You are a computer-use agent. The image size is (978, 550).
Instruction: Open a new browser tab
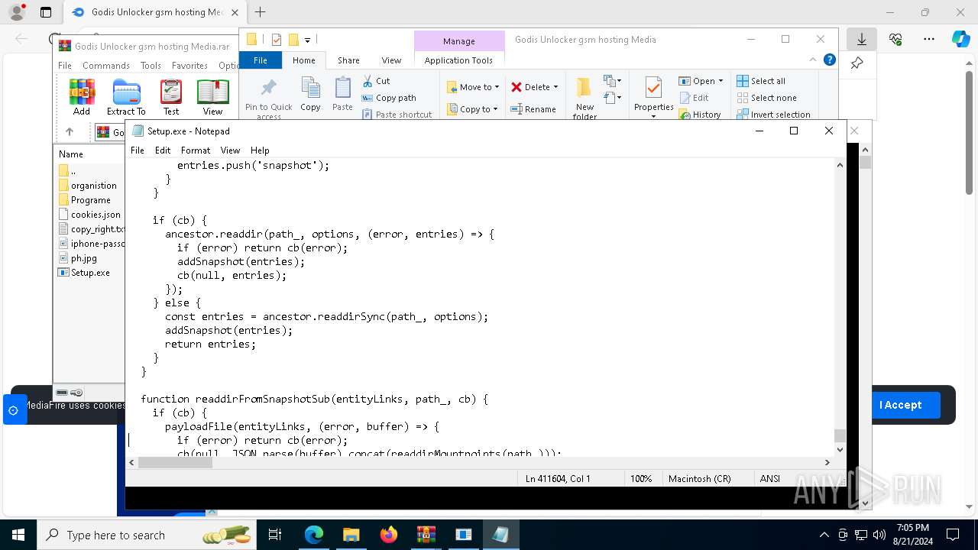[261, 12]
